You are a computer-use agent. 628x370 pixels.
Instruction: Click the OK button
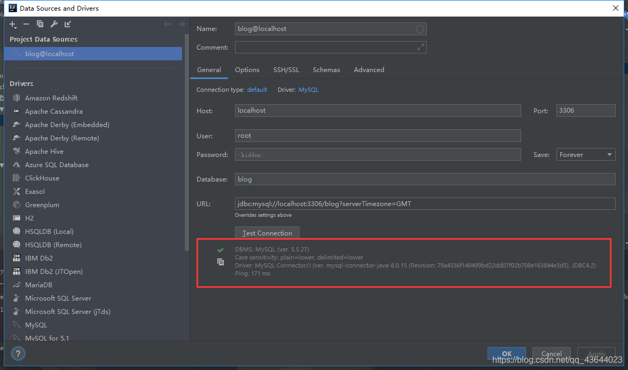[x=507, y=353]
